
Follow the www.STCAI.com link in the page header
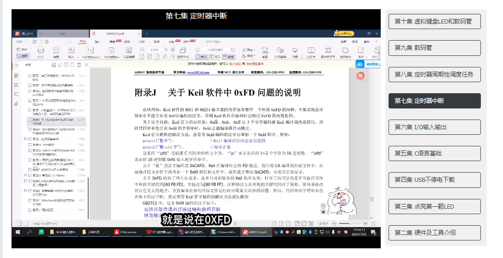pyautogui.click(x=198, y=72)
